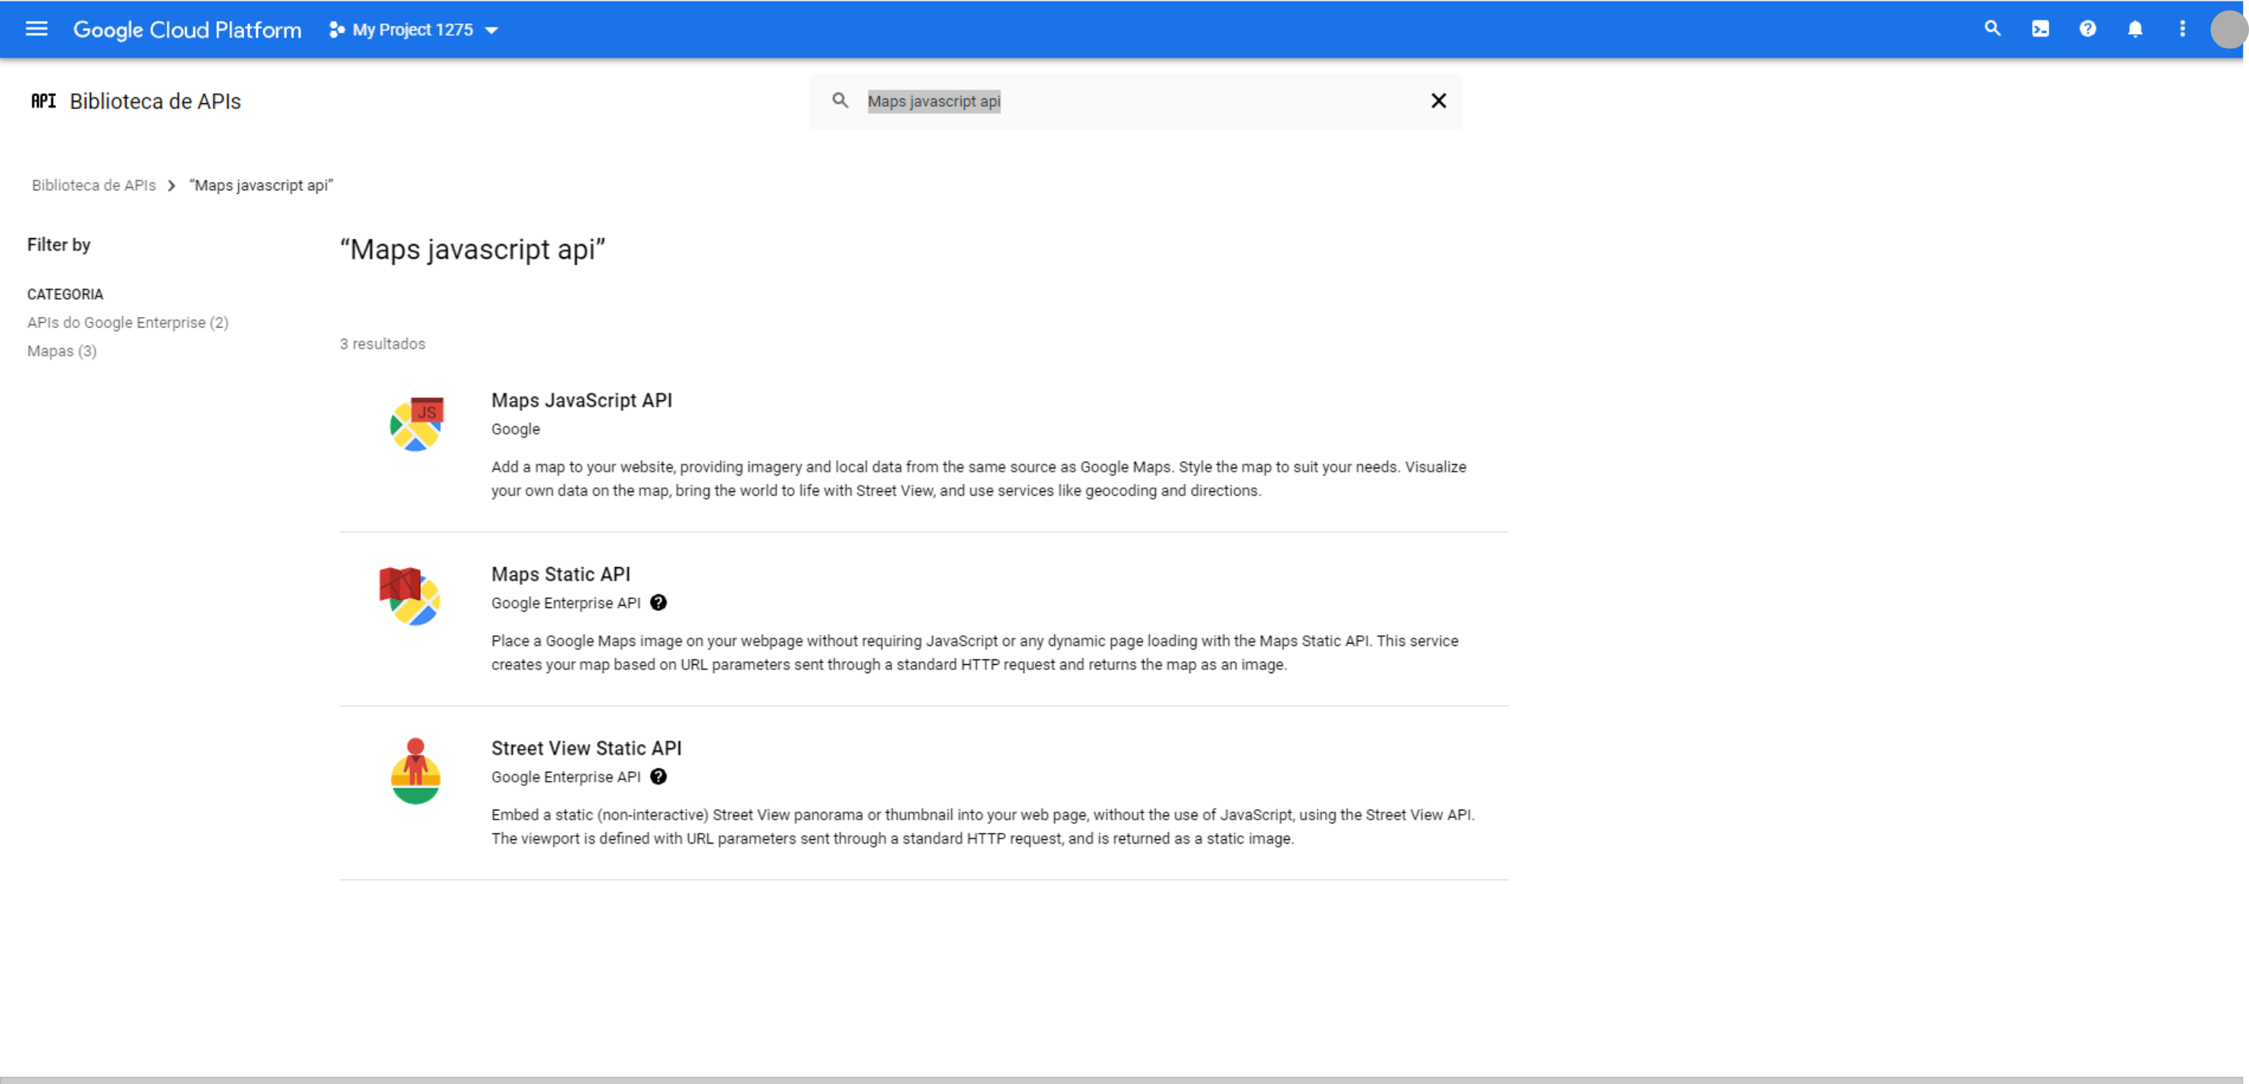Click the breadcrumb chevron separator
The width and height of the screenshot is (2249, 1084).
171,185
